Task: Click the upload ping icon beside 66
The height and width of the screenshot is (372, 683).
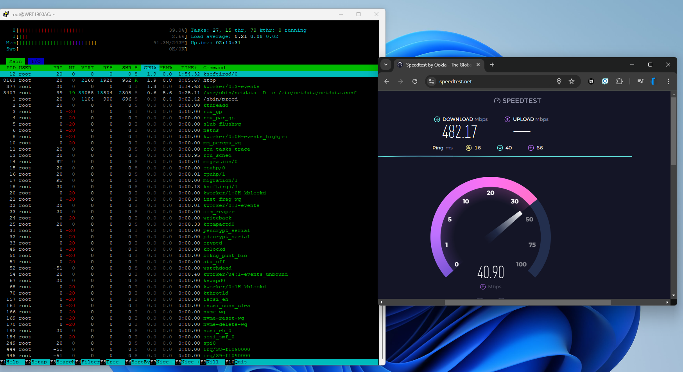Action: [x=531, y=148]
